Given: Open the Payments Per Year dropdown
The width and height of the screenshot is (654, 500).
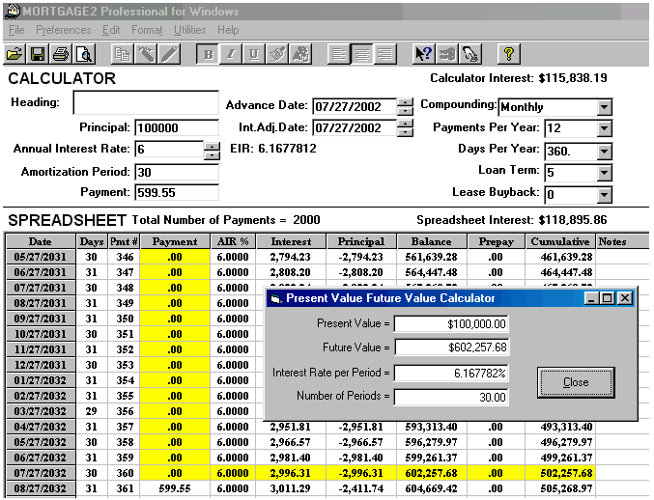Looking at the screenshot, I should 604,128.
